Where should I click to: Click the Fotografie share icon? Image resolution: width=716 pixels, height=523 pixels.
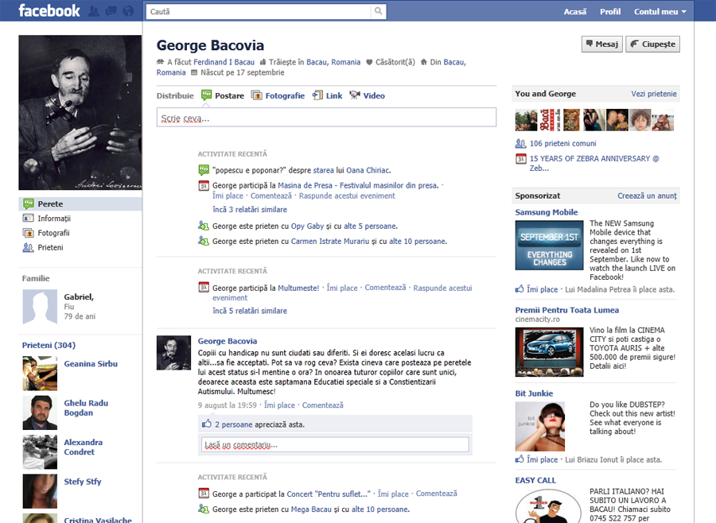click(257, 95)
